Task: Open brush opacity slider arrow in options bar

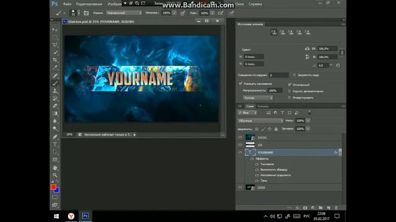Action: click(x=174, y=13)
